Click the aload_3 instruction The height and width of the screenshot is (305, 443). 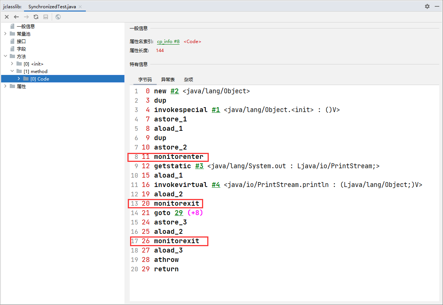click(x=168, y=250)
